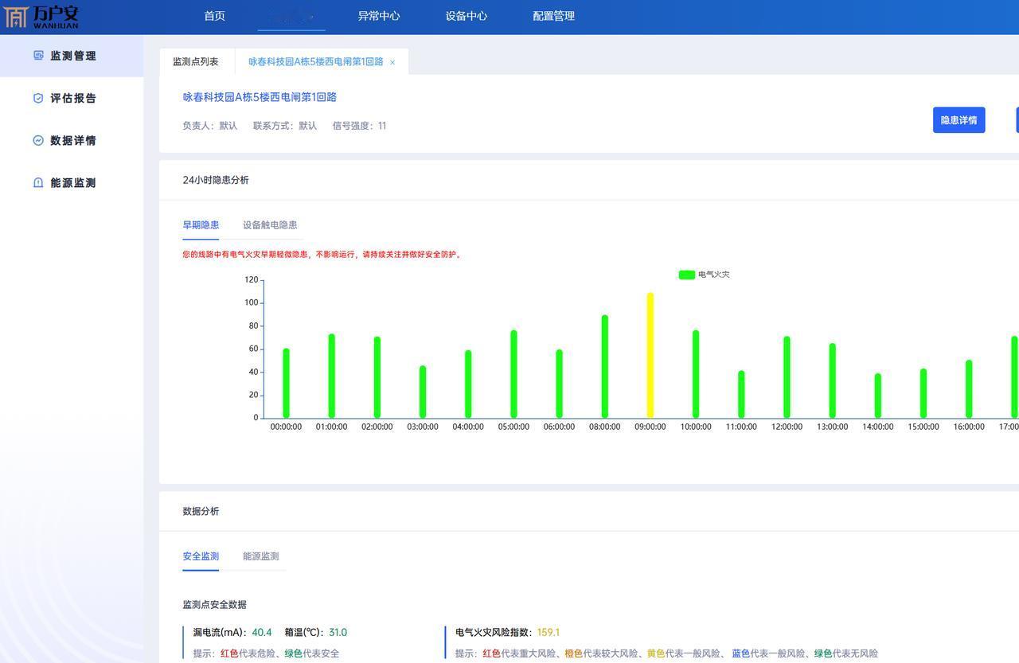Click the 数据详情 sidebar icon
Screen dimensions: 1019x663
point(38,140)
